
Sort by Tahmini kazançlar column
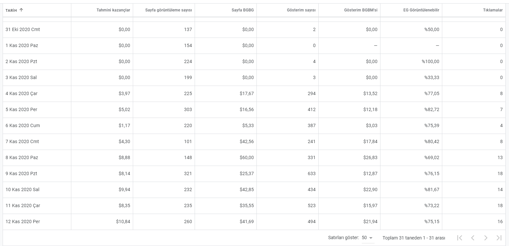coord(113,10)
